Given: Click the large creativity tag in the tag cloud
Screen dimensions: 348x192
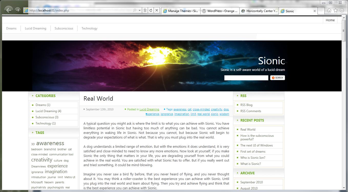Looking at the screenshot, I should tap(42, 160).
